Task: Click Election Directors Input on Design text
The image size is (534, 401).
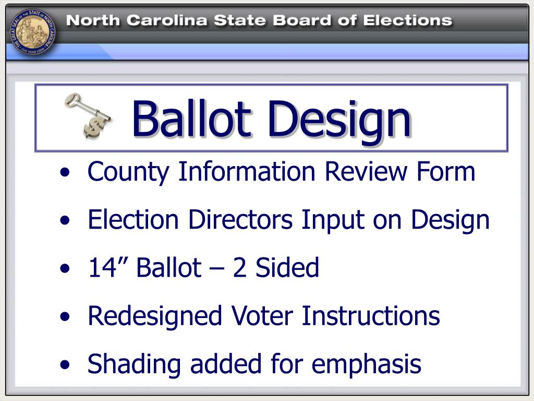Action: [288, 220]
